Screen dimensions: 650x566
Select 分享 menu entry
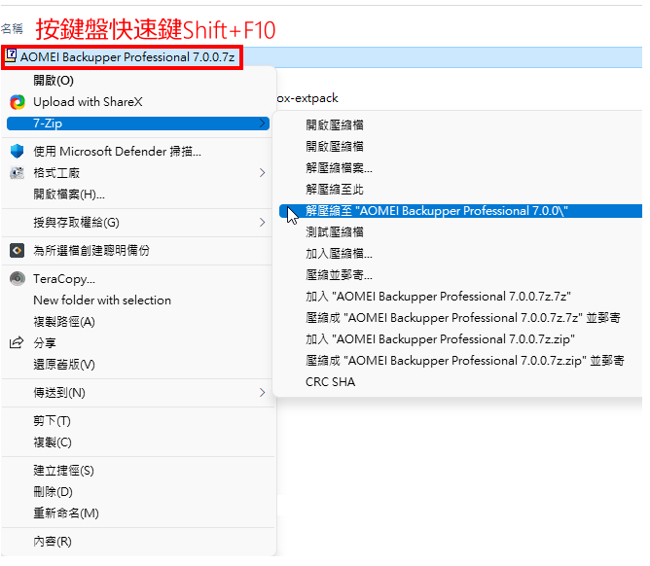point(45,342)
